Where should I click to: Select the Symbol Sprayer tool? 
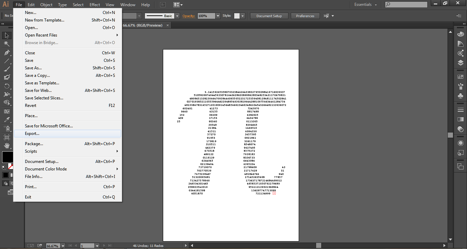pos(7,128)
